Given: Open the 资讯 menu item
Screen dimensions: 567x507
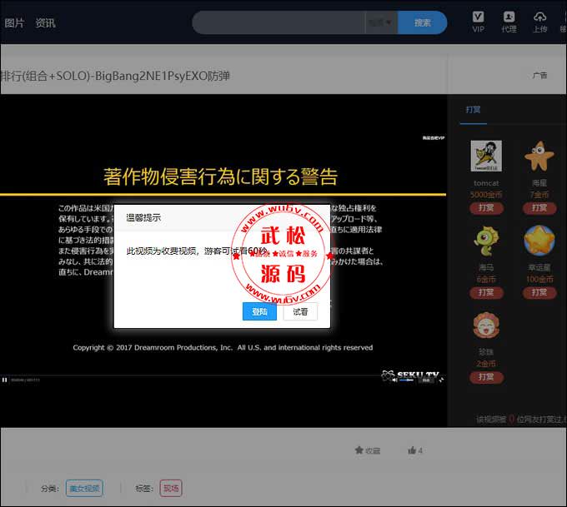Looking at the screenshot, I should 45,23.
